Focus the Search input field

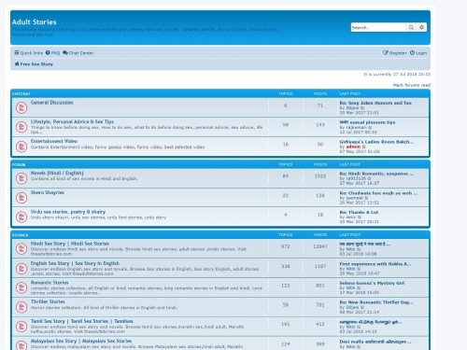(378, 27)
